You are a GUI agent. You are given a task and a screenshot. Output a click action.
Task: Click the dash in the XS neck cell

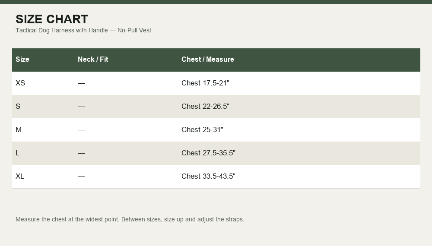click(x=81, y=83)
